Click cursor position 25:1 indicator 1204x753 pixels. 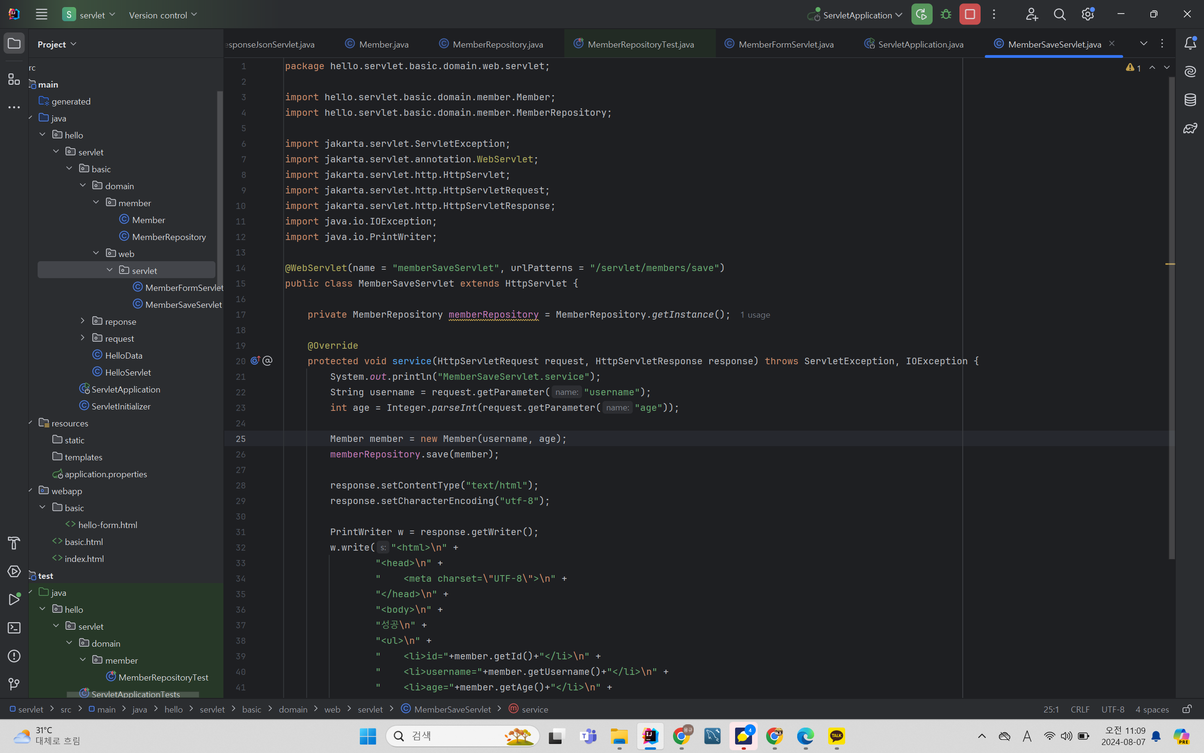click(1051, 709)
